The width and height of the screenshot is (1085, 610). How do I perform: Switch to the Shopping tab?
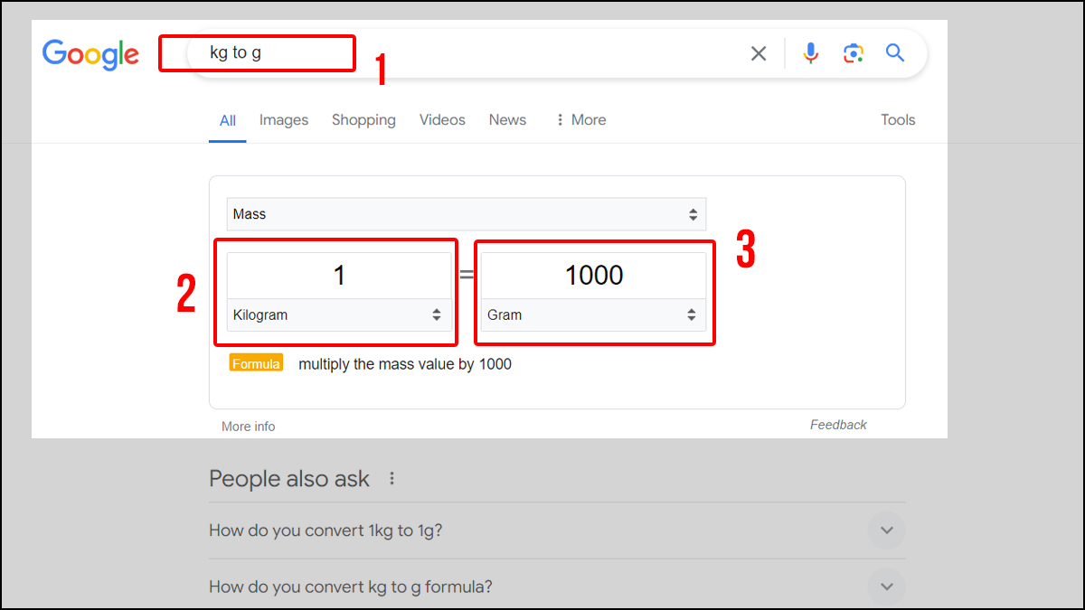click(x=363, y=120)
